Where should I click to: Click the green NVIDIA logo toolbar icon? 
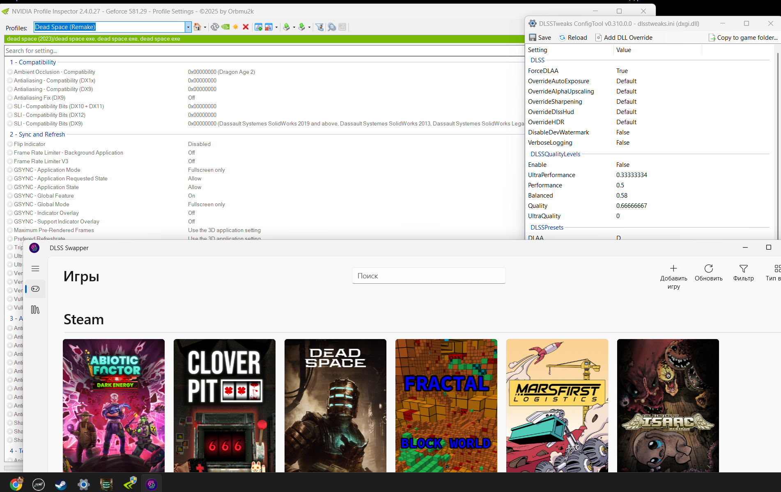(225, 27)
